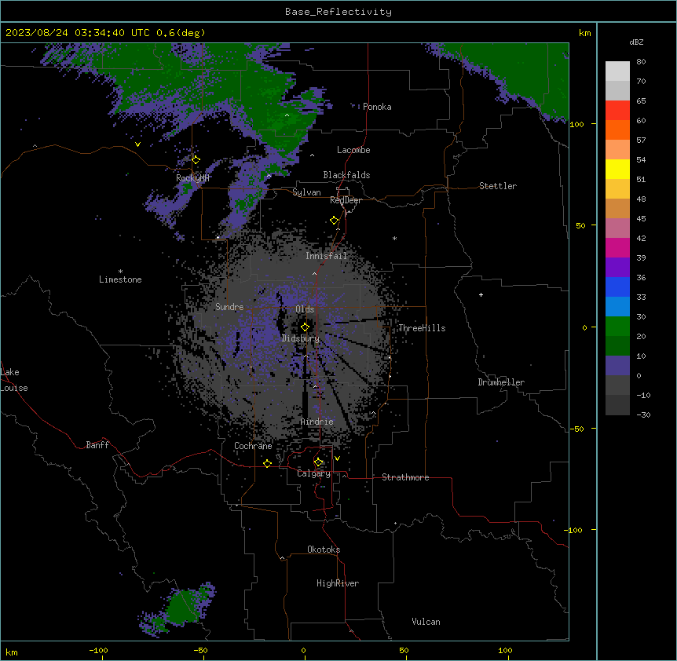Click the Lake Louise label
677x661 pixels.
14,380
